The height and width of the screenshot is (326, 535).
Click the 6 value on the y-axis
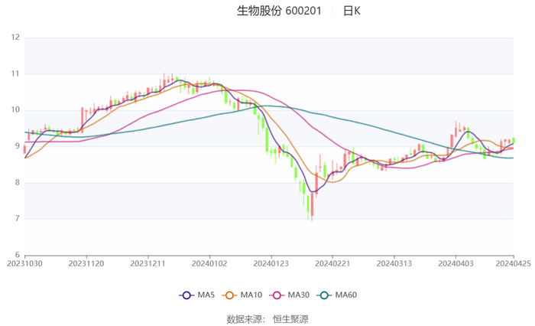(x=18, y=255)
